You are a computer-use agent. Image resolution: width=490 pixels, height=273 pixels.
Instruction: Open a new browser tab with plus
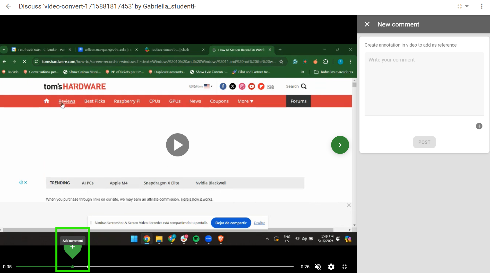tap(280, 50)
